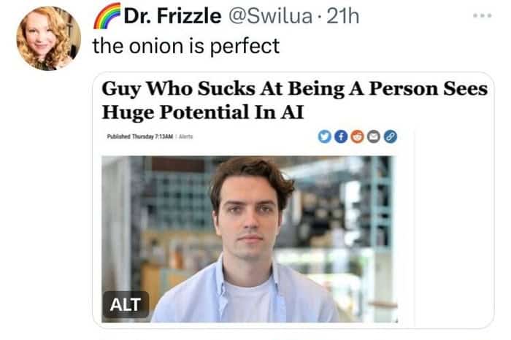Viewport: 511px width, 340px height.
Task: Open the tweet's more options ellipsis
Action: click(x=483, y=15)
